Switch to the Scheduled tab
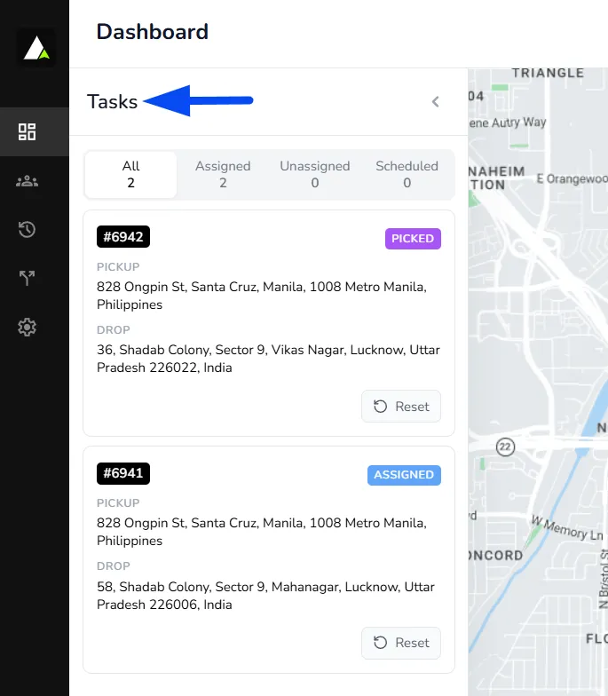The image size is (608, 696). pos(407,174)
